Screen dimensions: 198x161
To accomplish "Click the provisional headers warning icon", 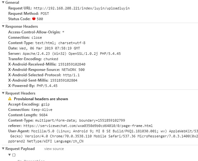I will [x=10, y=99].
